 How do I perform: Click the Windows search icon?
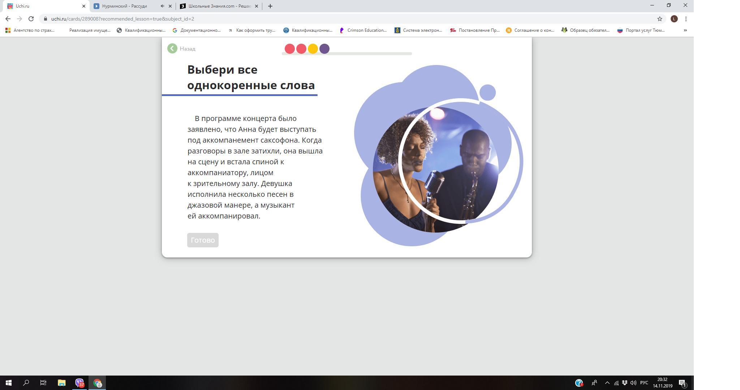pyautogui.click(x=26, y=383)
